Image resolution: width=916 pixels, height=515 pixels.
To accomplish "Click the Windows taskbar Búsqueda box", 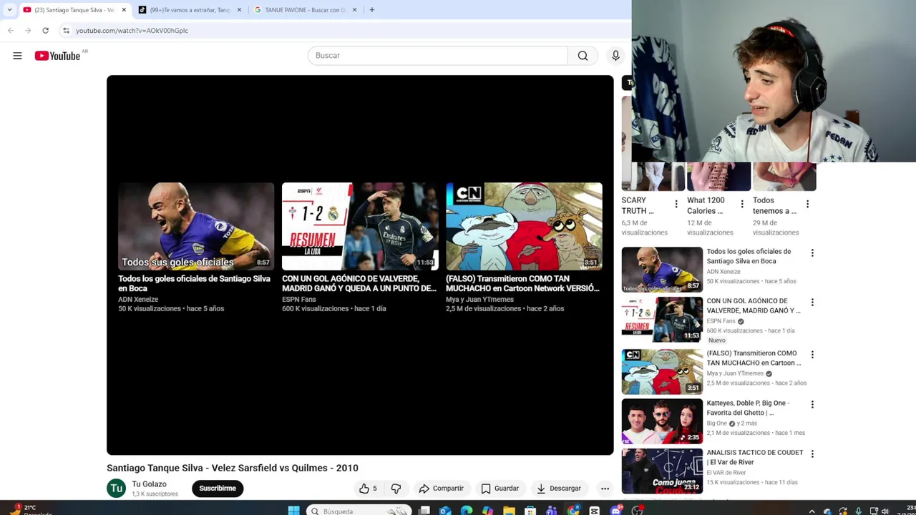I will click(x=358, y=511).
